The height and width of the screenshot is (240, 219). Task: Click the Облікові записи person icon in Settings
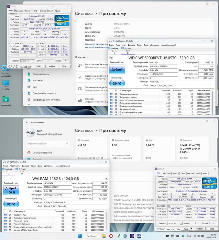tap(29, 74)
